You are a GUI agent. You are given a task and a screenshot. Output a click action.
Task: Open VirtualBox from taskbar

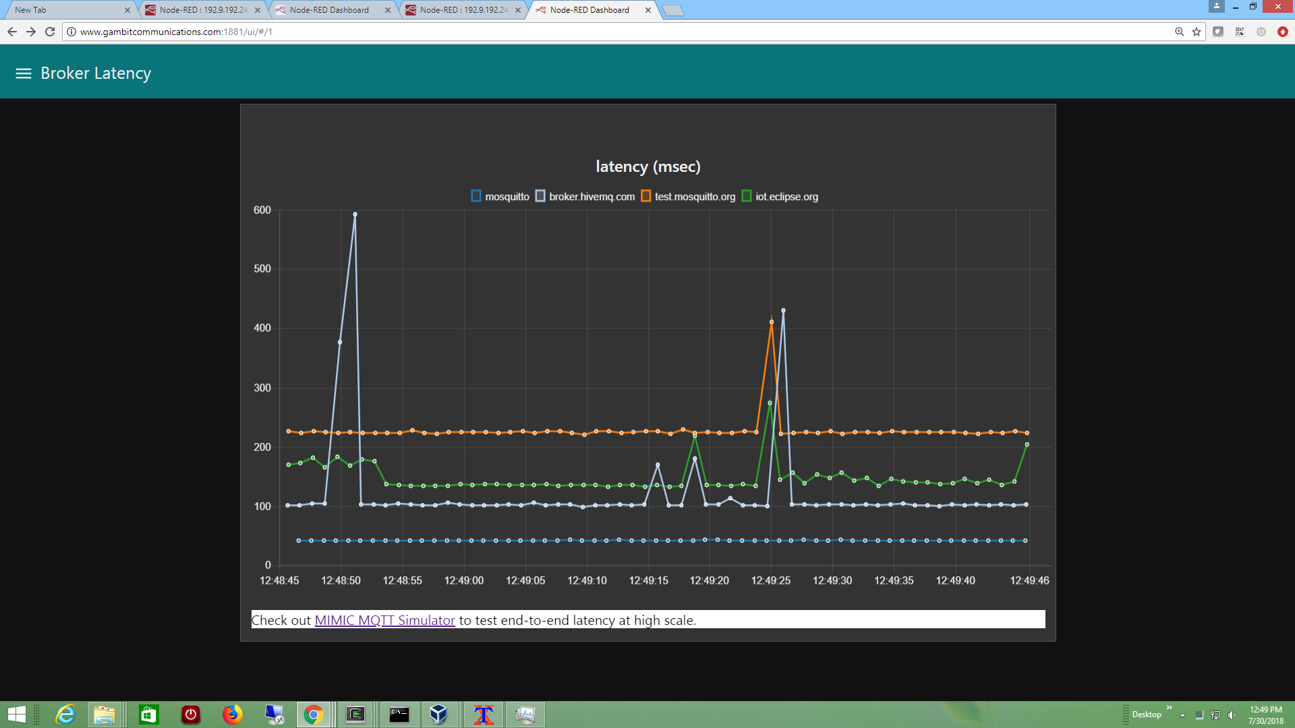(x=439, y=715)
